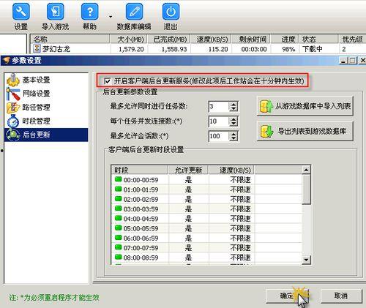This screenshot has width=366, height=308.
Task: Decrease 每个任务并发连接数 with the down arrow
Action: (x=234, y=124)
